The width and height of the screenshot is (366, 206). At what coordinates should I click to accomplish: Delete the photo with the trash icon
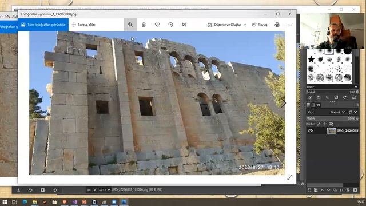(x=144, y=25)
